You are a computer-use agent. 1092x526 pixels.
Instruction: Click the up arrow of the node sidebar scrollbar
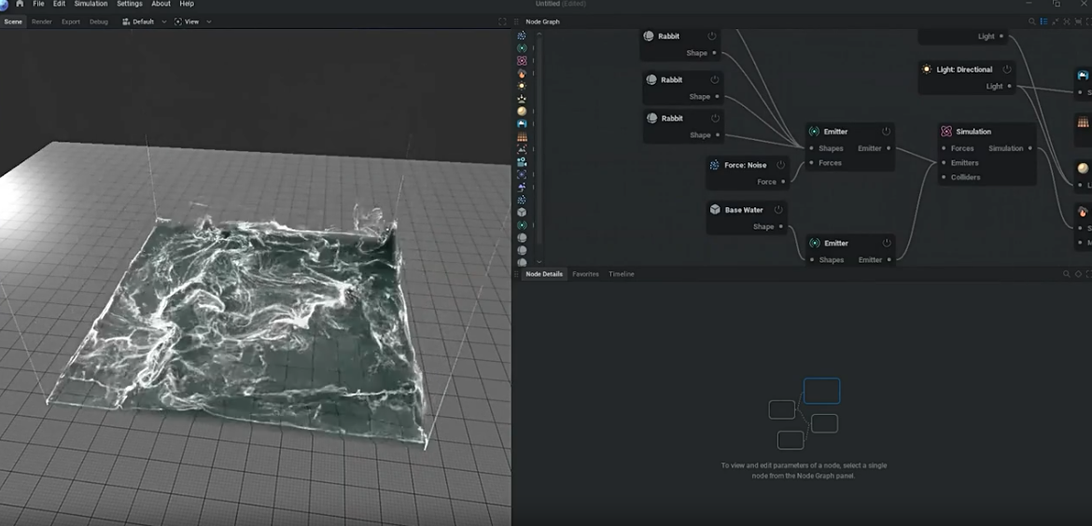[539, 35]
